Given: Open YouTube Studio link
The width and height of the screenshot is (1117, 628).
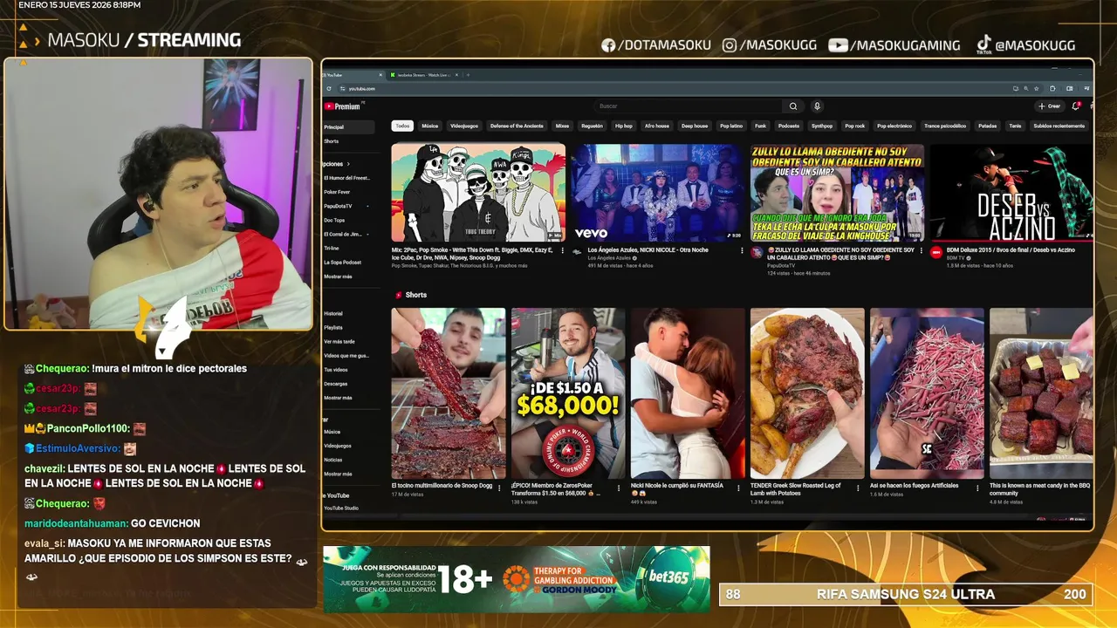Looking at the screenshot, I should tap(341, 508).
